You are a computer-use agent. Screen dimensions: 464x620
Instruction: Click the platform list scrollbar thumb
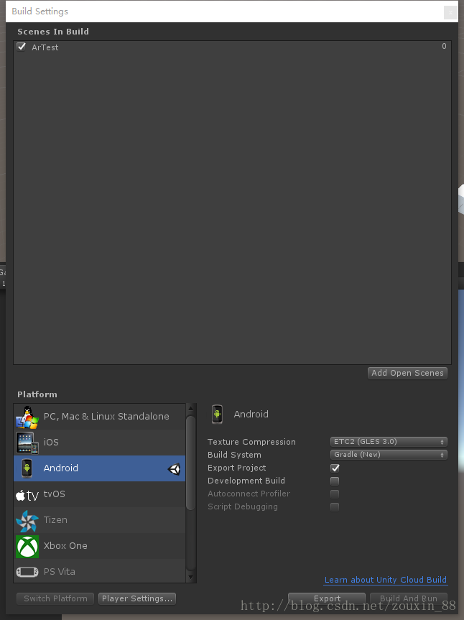pyautogui.click(x=190, y=463)
